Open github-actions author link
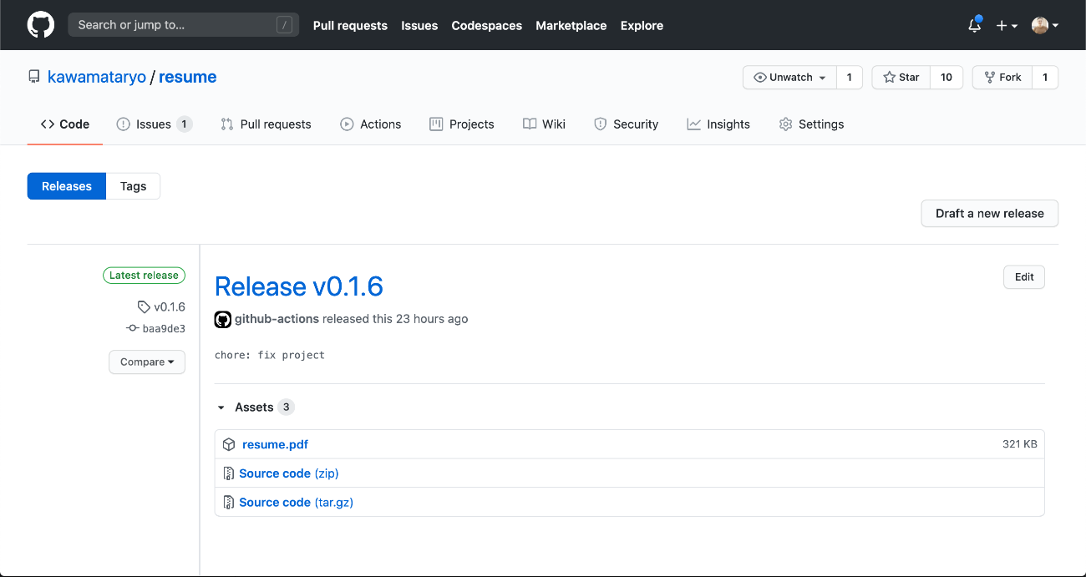The width and height of the screenshot is (1086, 577). pyautogui.click(x=277, y=319)
